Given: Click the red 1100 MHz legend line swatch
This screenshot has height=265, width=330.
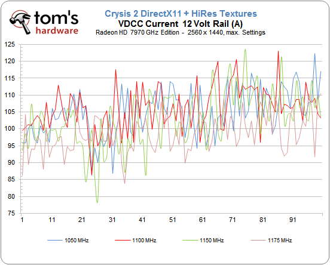Looking at the screenshot, I should pos(123,240).
